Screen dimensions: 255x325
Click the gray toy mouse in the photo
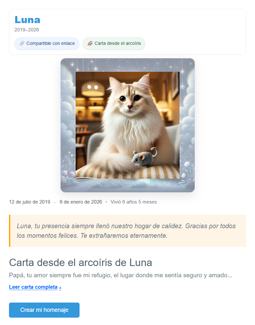(145, 157)
